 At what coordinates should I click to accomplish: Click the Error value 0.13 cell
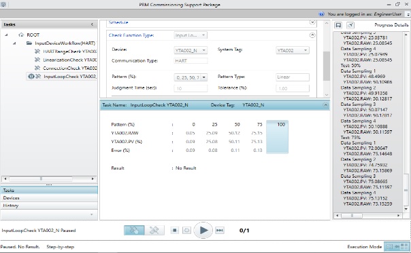coord(258,151)
